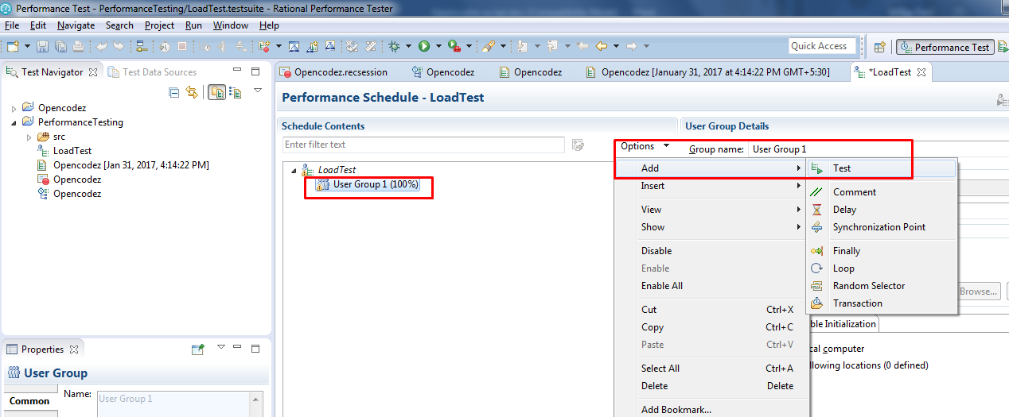Click the yellow Back arrow in toolbar
This screenshot has width=1009, height=417.
602,47
